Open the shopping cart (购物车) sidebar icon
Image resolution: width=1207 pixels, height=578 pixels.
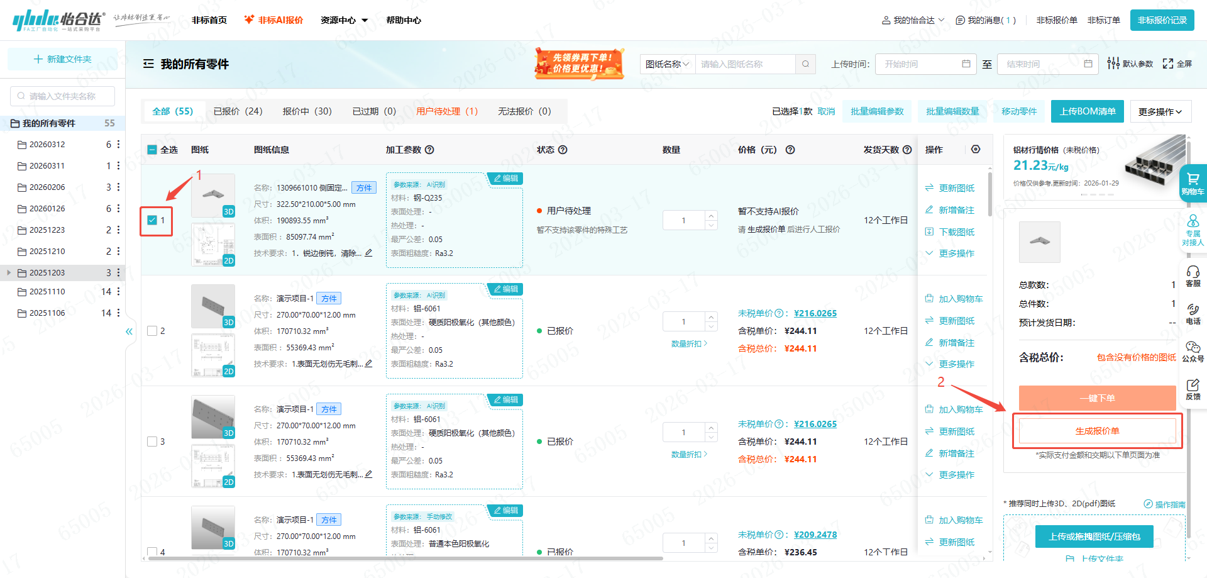[1193, 183]
